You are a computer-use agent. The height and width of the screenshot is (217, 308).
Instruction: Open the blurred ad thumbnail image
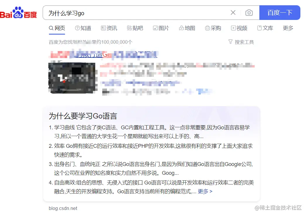pos(73,77)
